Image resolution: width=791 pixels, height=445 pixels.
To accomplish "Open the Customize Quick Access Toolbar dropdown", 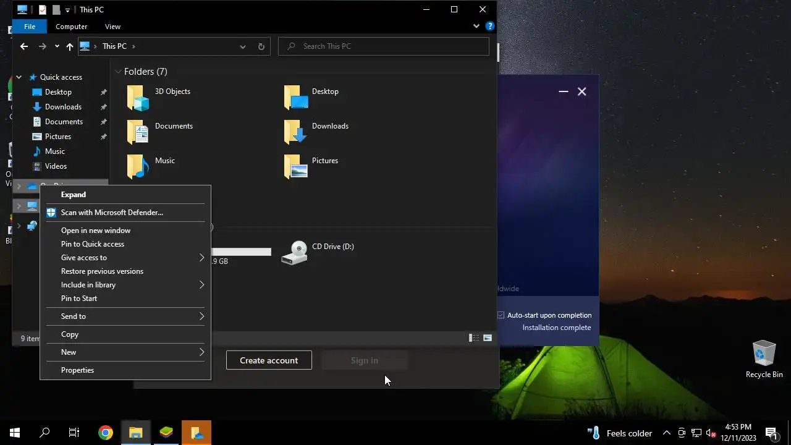I will [67, 11].
